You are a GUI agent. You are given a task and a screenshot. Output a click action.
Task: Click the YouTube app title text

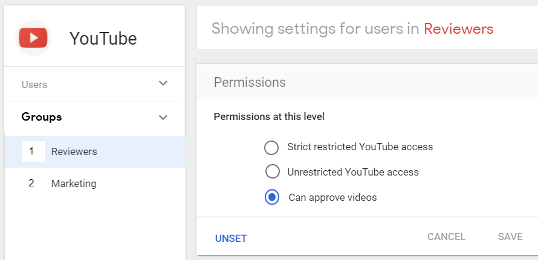tap(103, 39)
